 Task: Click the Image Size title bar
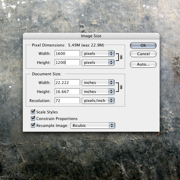tap(91, 36)
